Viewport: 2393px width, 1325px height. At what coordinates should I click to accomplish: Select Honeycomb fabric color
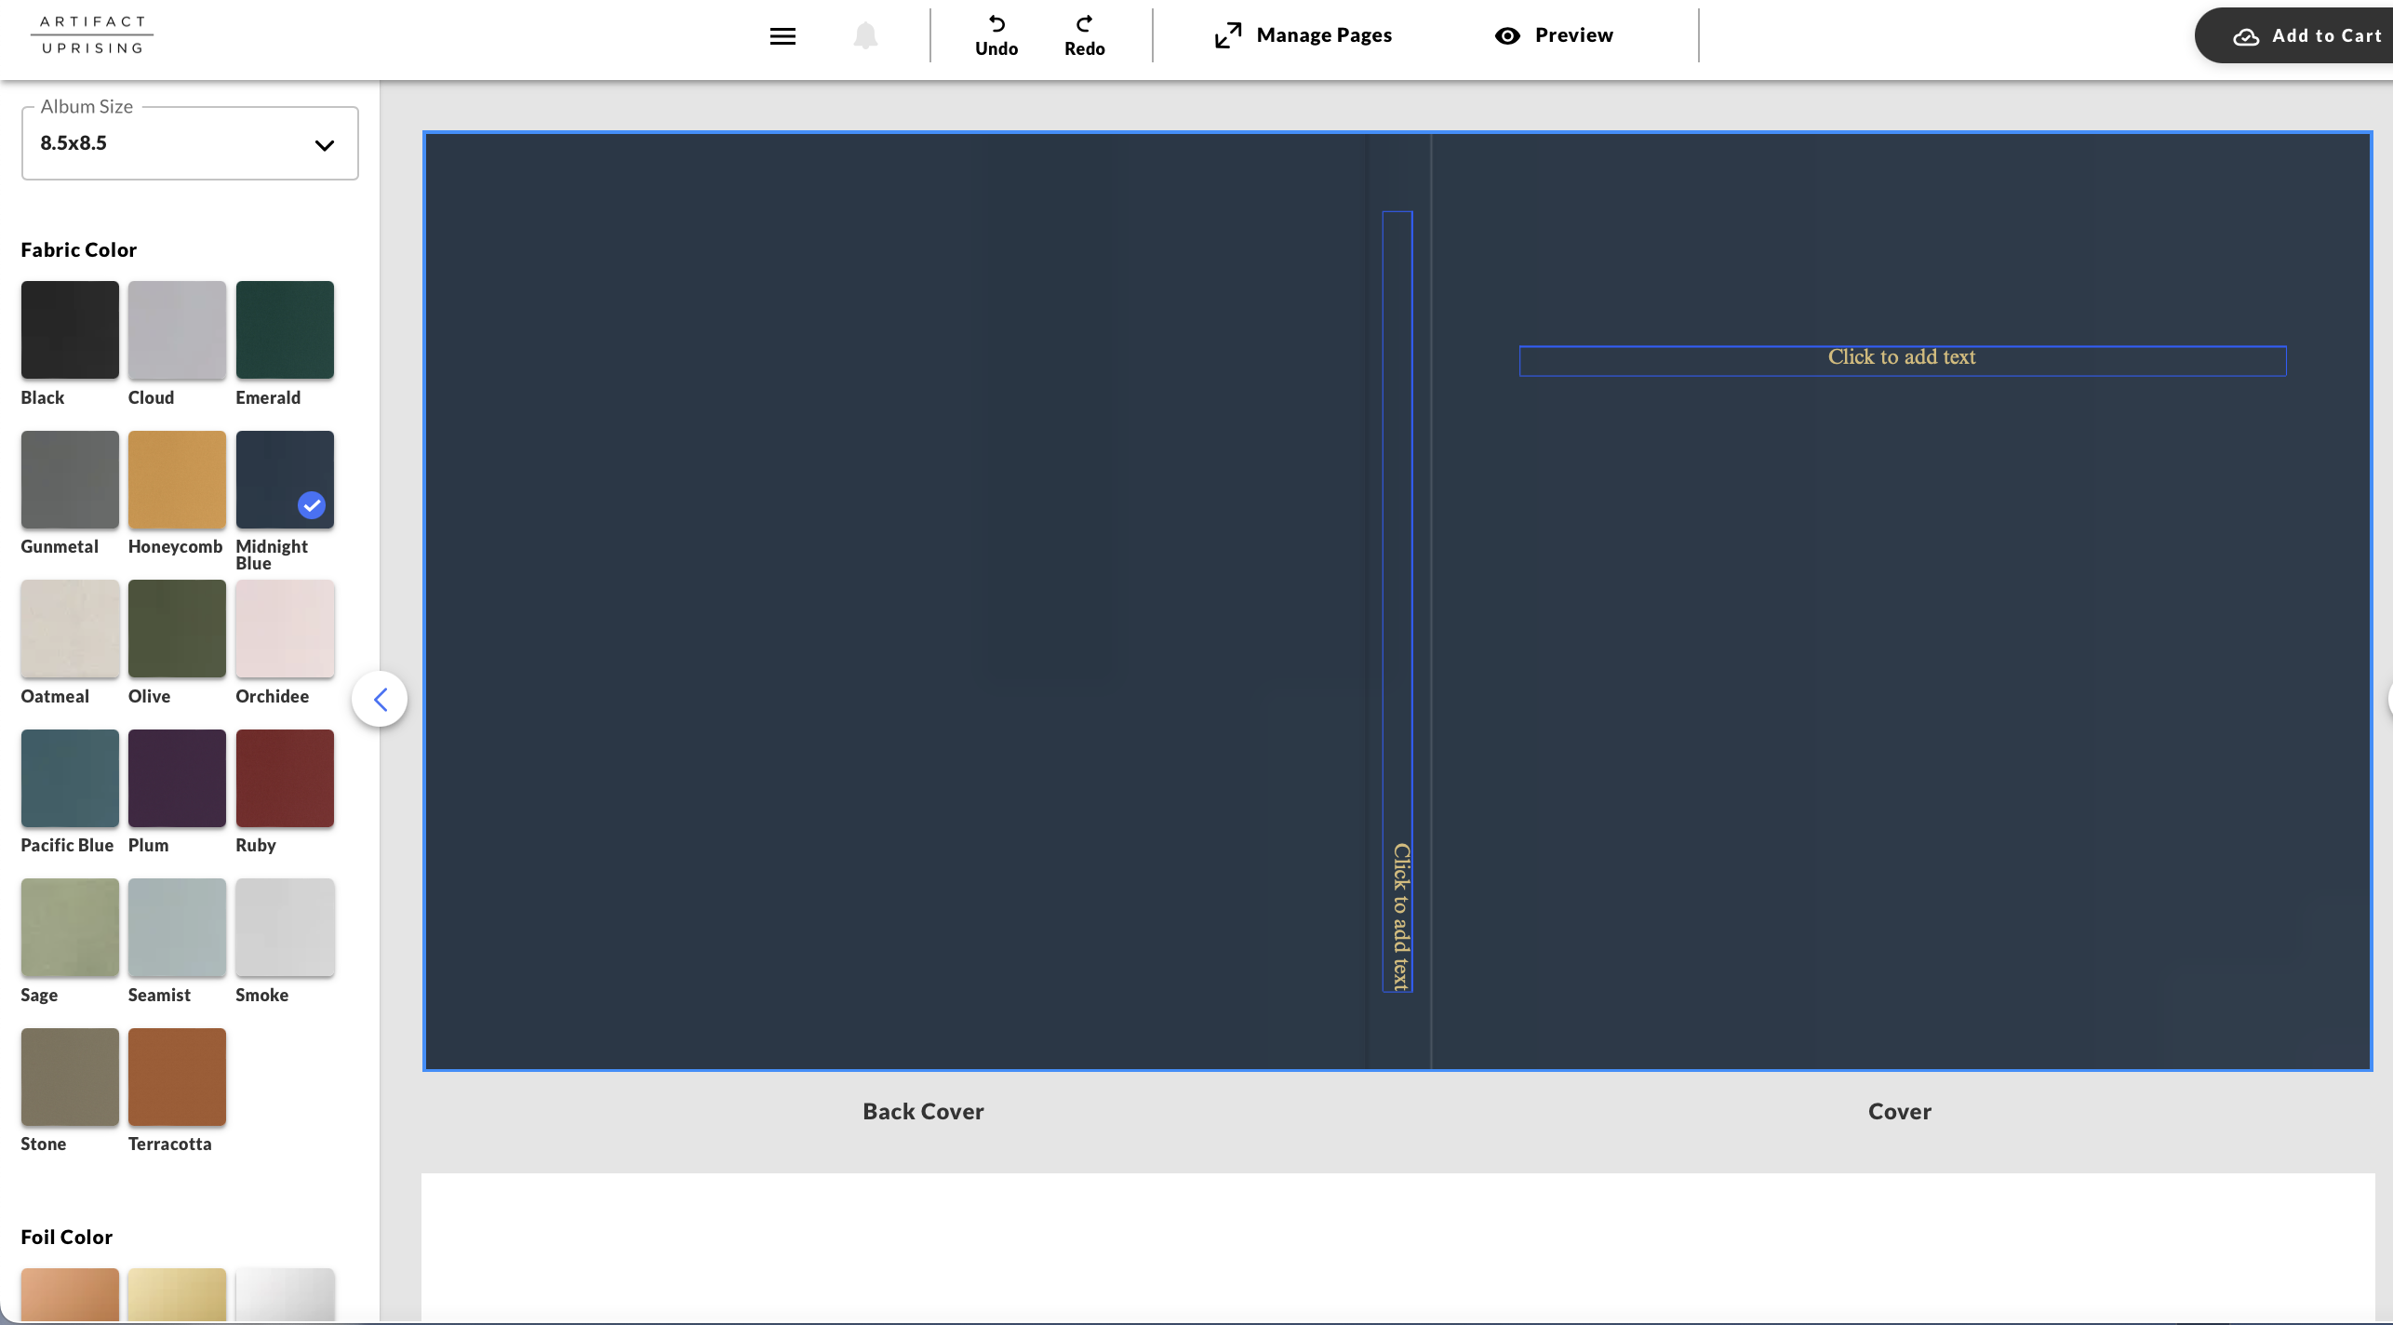click(x=177, y=479)
